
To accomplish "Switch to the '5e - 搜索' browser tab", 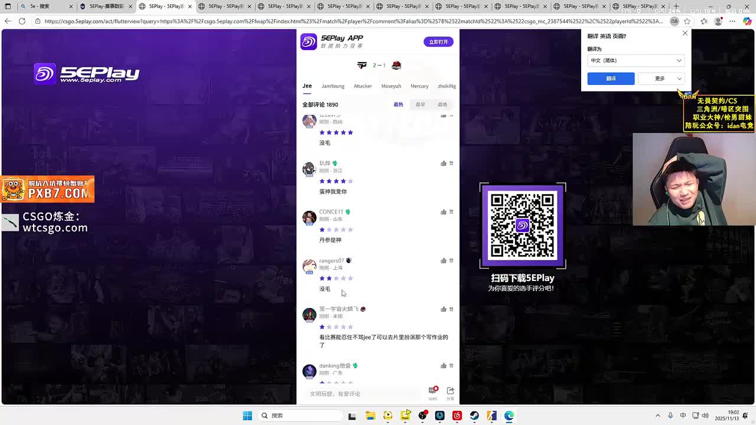I will (x=46, y=6).
